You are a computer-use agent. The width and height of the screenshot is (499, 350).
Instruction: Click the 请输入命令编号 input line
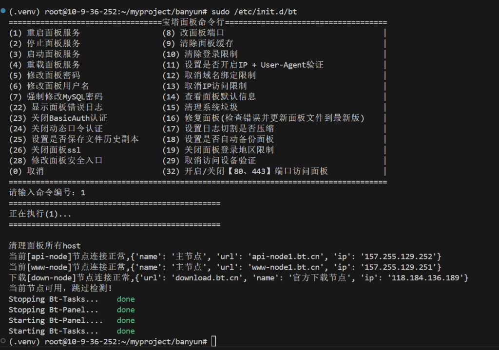[47, 193]
